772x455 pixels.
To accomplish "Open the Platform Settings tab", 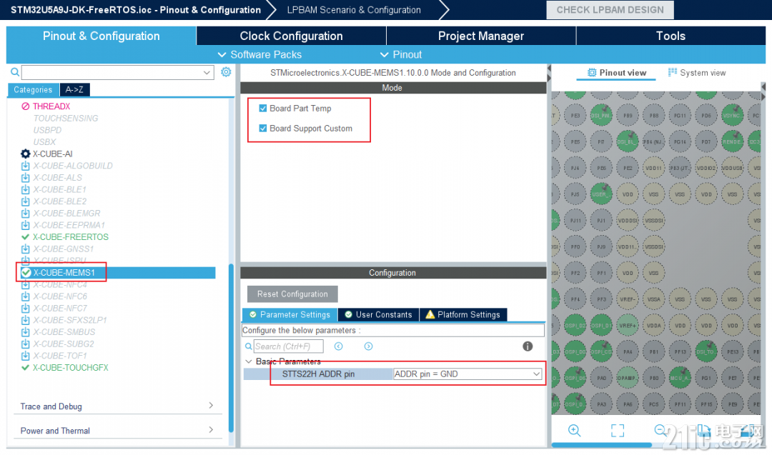I will pos(462,315).
